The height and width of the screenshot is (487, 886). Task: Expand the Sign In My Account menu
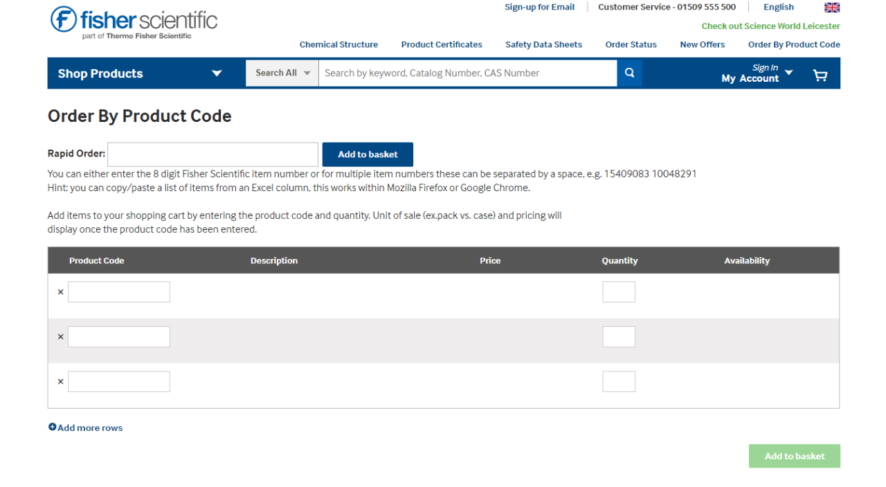coord(757,73)
